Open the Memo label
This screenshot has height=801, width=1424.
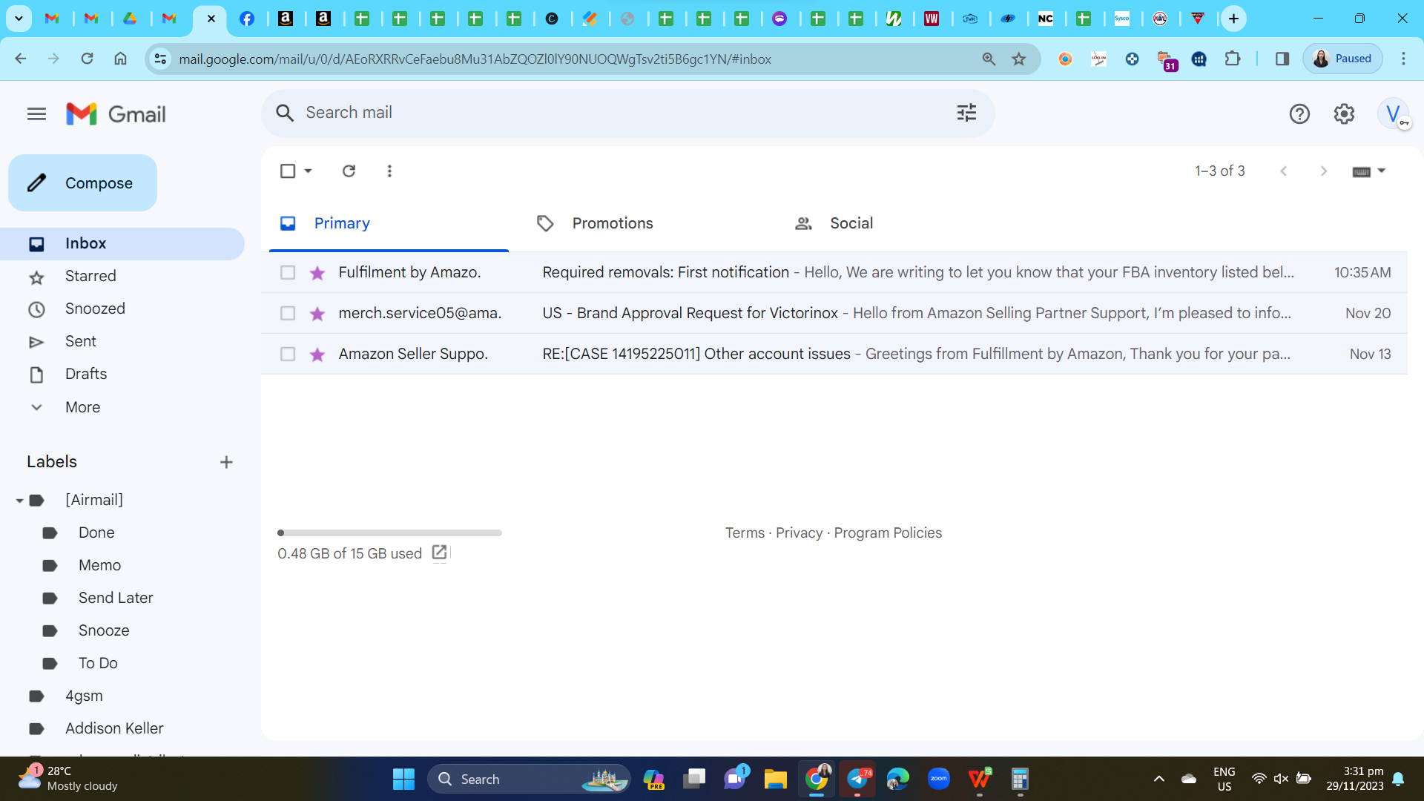tap(99, 566)
